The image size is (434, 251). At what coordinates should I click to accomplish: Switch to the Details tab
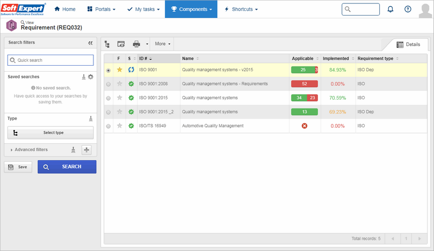click(408, 45)
